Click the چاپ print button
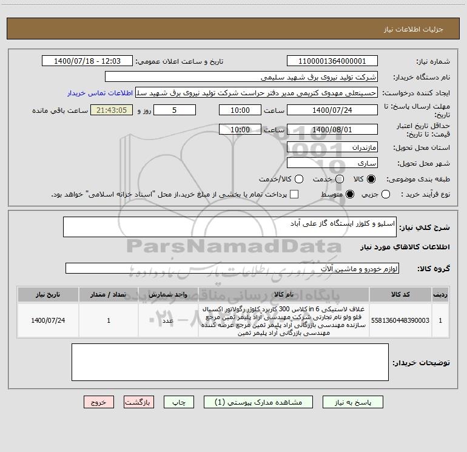Image resolution: width=467 pixels, height=452 pixels. point(179,402)
